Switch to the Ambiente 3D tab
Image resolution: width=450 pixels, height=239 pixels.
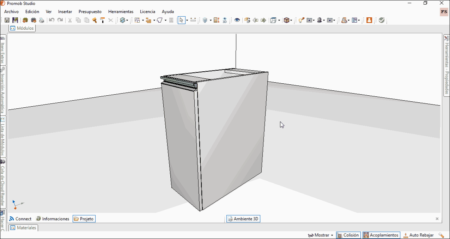pyautogui.click(x=243, y=219)
